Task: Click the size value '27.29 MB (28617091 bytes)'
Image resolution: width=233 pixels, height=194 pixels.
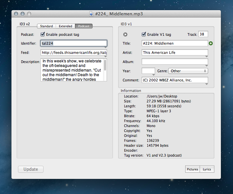Action: click(169, 101)
